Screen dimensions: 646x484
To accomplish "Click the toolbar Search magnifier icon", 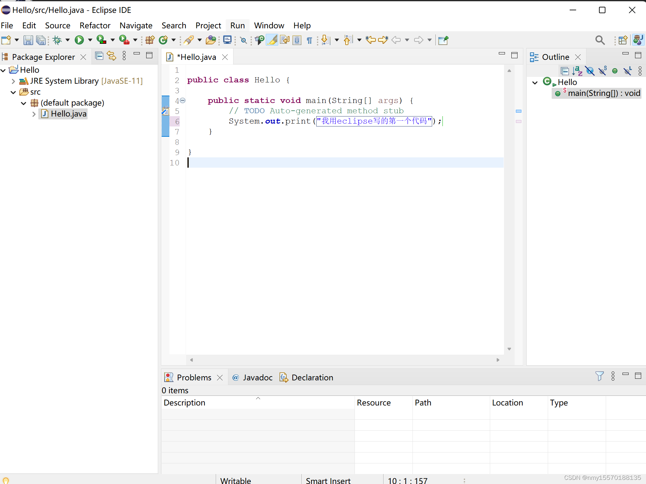I will [600, 40].
